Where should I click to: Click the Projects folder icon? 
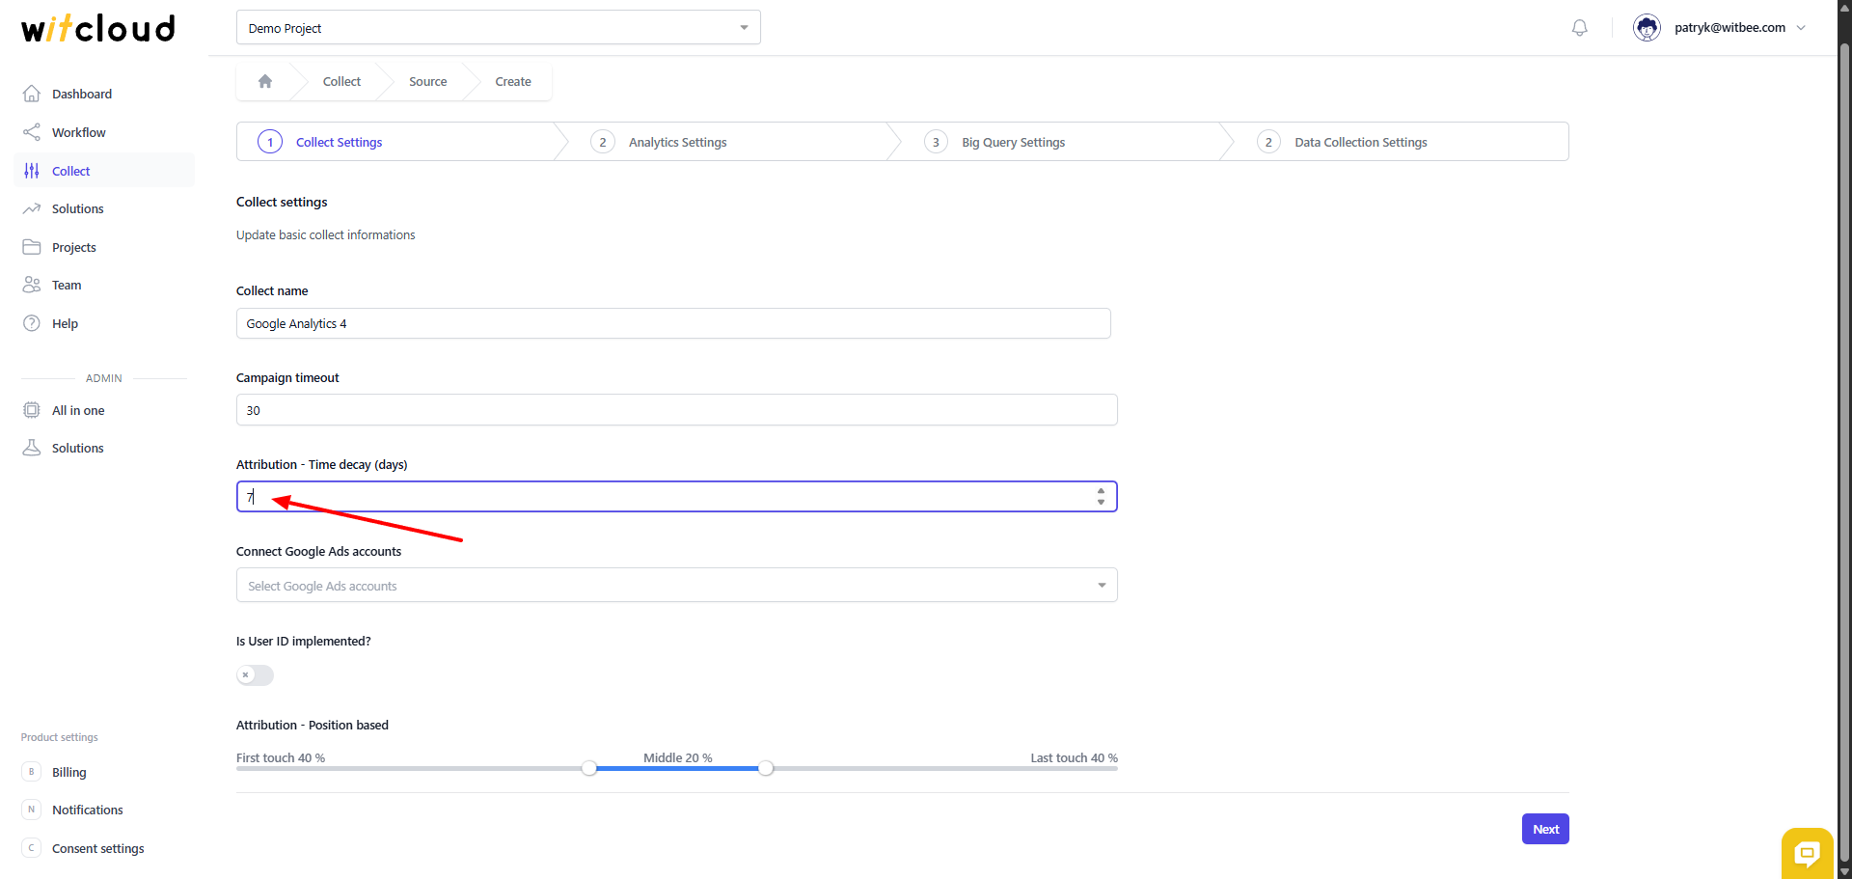pyautogui.click(x=32, y=247)
